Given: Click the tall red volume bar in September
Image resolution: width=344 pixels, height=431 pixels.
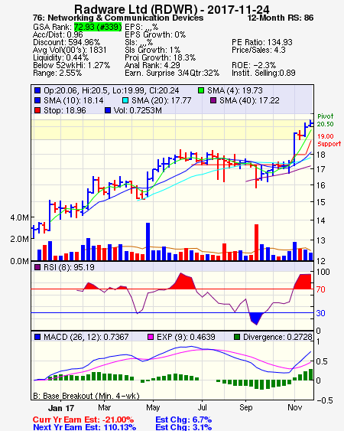Looking at the screenshot, I should click(256, 243).
